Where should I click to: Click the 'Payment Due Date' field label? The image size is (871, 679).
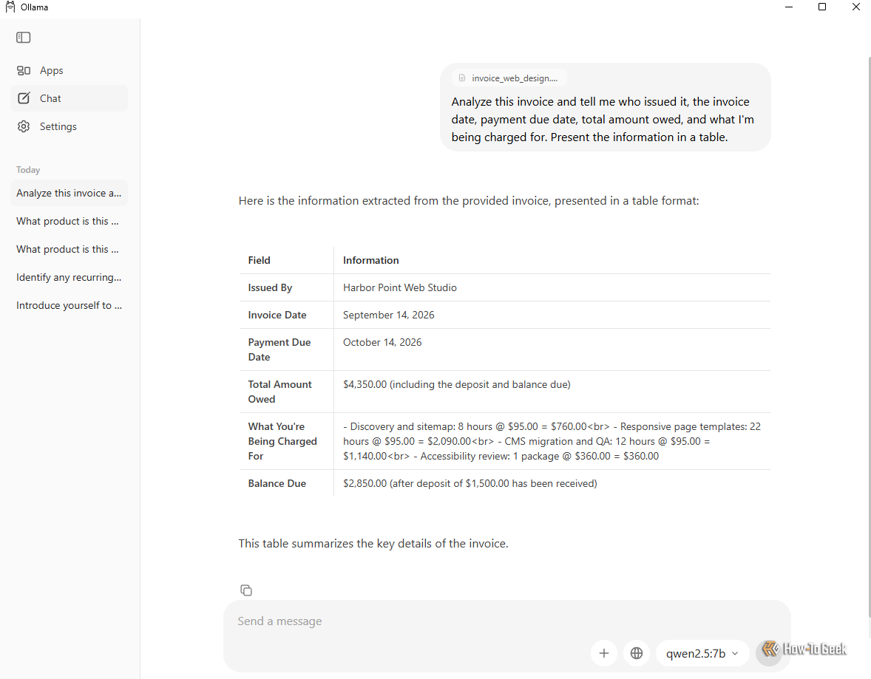tap(279, 349)
